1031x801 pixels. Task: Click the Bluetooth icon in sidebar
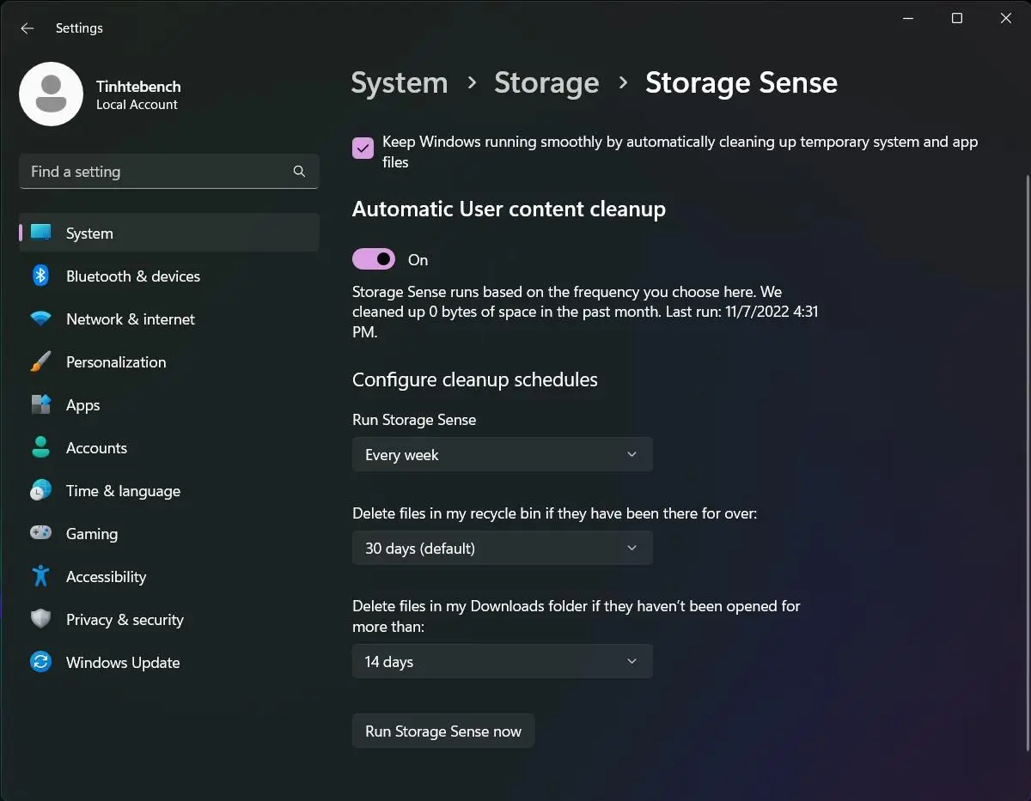[40, 276]
